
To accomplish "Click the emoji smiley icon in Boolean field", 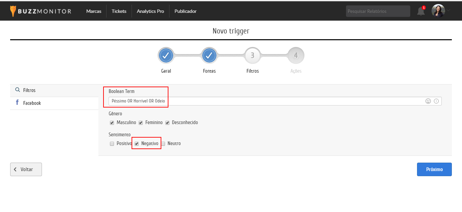I will coord(428,101).
